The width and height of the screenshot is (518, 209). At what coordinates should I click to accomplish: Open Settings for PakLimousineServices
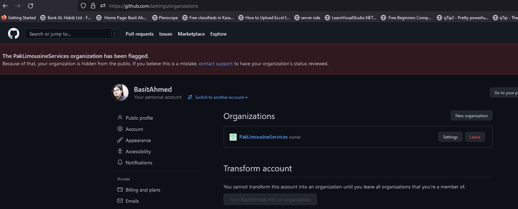[x=450, y=137]
